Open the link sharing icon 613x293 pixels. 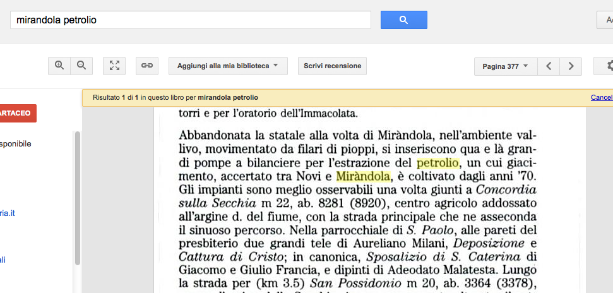point(146,66)
